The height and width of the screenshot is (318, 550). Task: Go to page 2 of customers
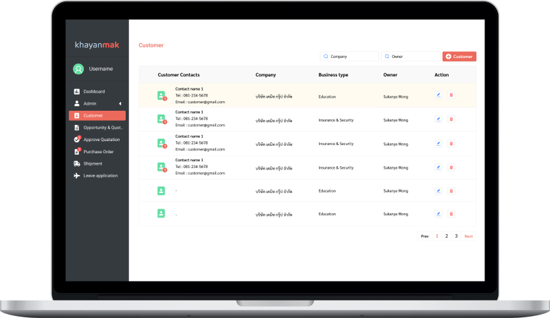pos(447,236)
